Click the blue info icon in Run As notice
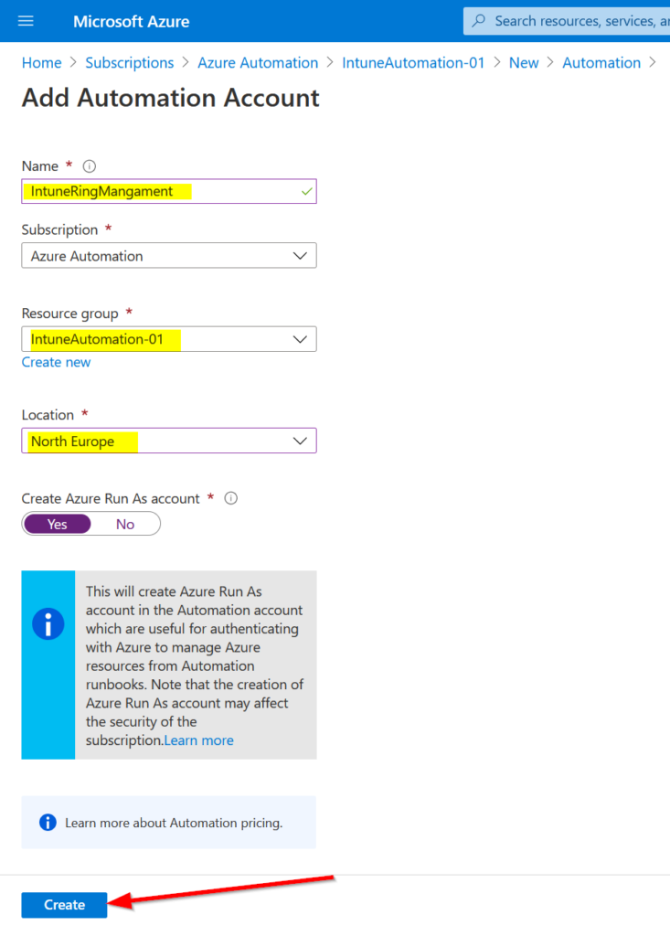 click(x=48, y=623)
